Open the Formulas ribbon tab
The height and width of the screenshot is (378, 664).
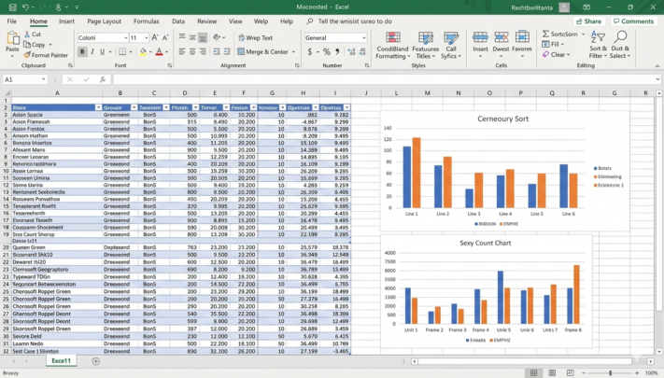[146, 21]
